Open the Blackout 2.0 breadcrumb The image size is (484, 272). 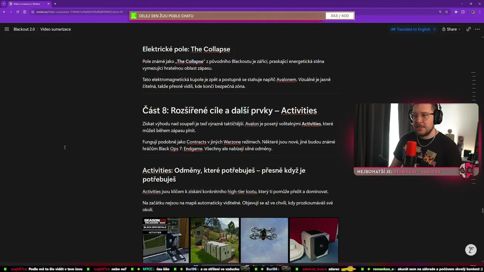click(x=24, y=29)
